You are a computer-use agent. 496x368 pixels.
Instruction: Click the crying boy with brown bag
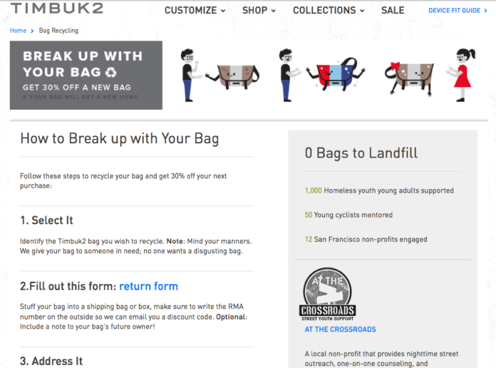[190, 75]
